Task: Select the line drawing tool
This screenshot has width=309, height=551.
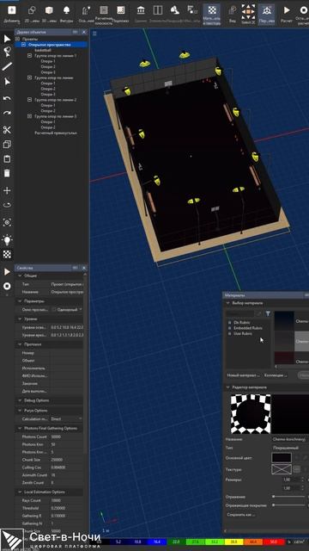Action: (x=7, y=66)
